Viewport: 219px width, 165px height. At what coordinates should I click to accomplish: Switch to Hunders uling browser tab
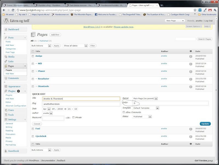click(50, 5)
